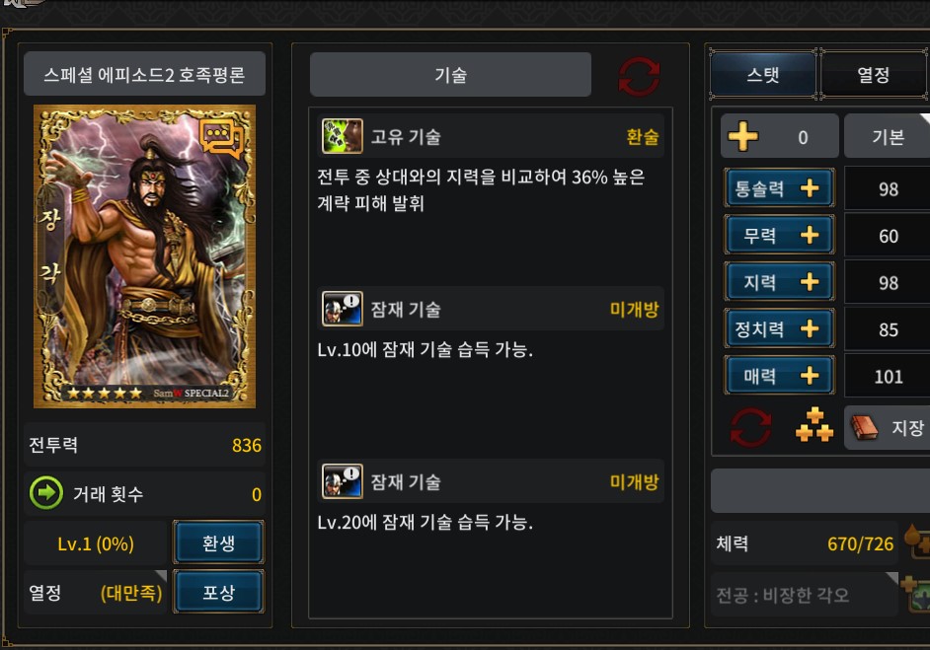930x650 pixels.
Task: Click the red refresh icon beside 기술 header
Action: [639, 76]
